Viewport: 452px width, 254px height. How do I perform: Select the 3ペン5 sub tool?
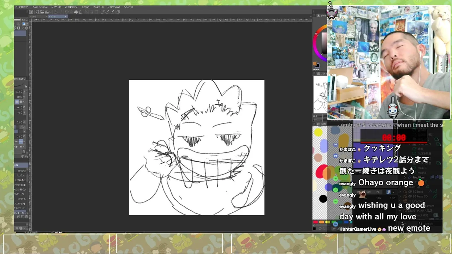pyautogui.click(x=20, y=199)
